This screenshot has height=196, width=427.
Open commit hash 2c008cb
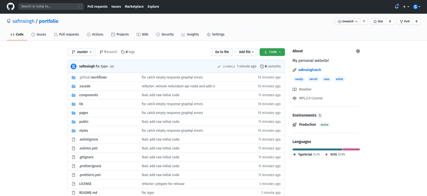tap(229, 67)
